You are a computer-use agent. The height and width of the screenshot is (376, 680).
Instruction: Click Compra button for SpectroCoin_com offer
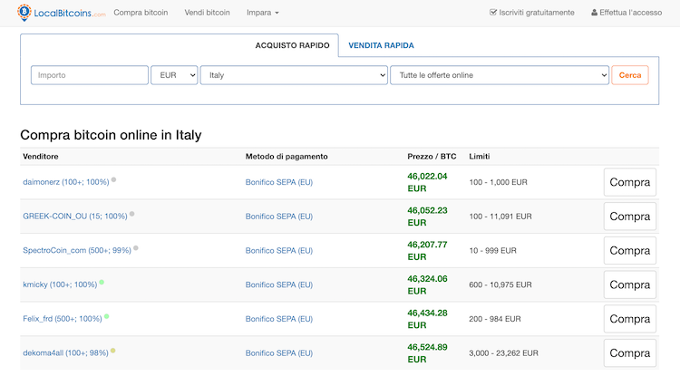coord(630,251)
